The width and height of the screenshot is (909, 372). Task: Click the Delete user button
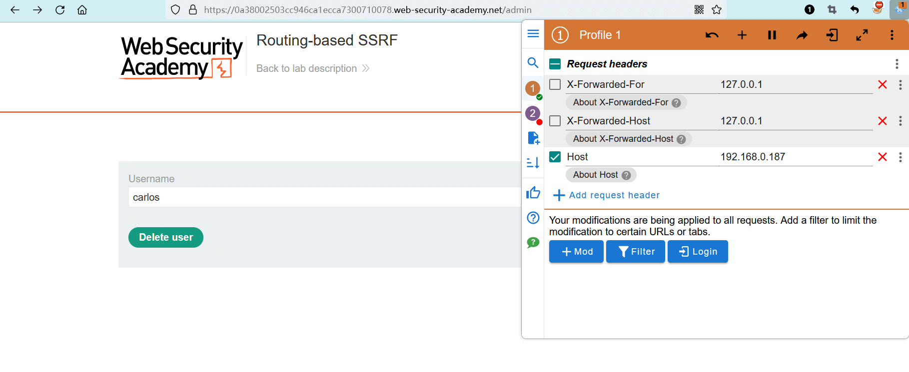165,237
